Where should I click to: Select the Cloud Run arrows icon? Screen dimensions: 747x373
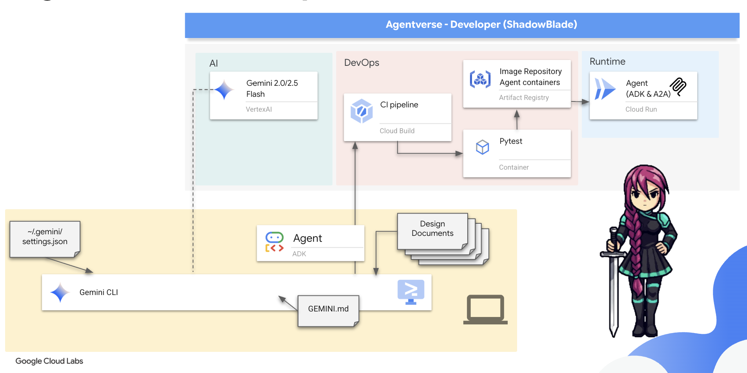coord(605,89)
